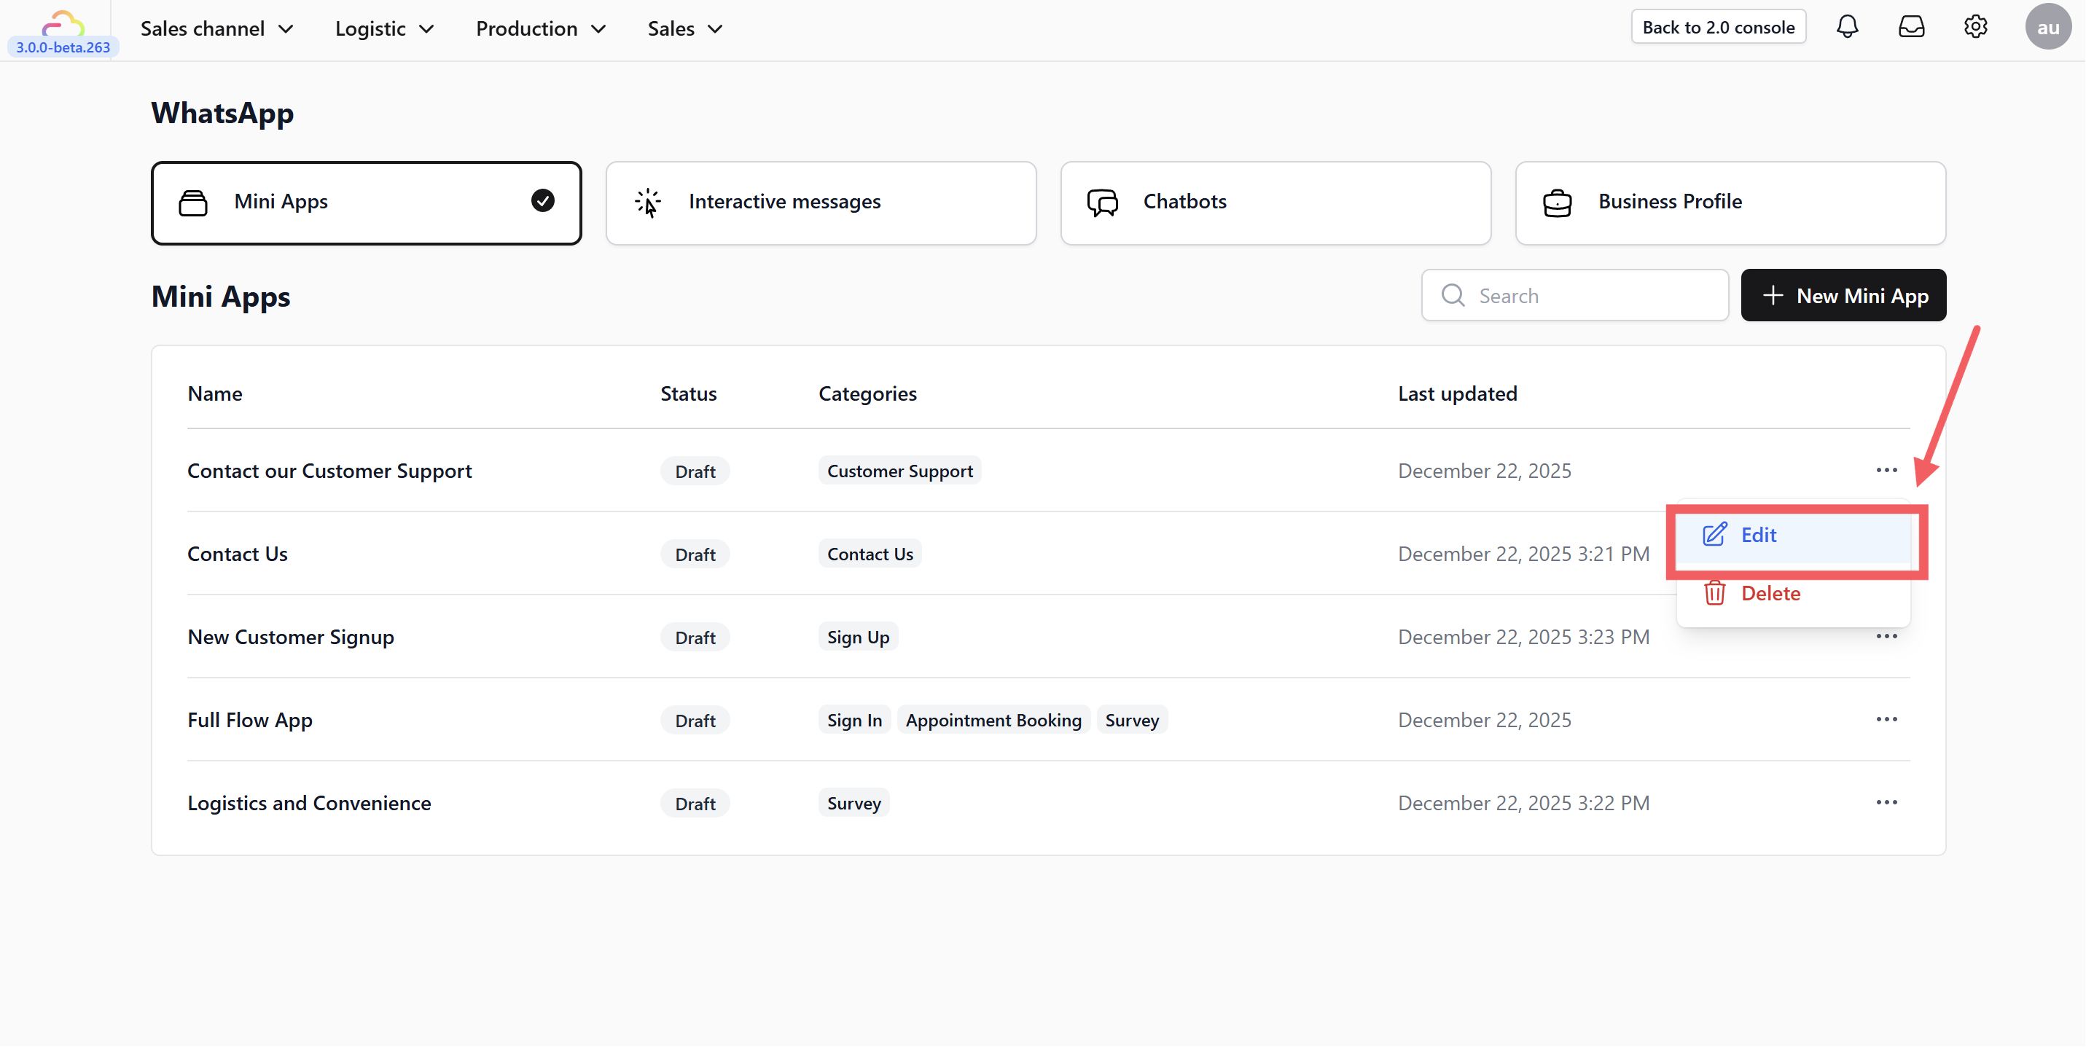Click the cloud logo icon
Screen dimensions: 2086x1047
[63, 23]
